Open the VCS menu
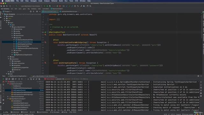The width and height of the screenshot is (204, 115). pos(76,1)
